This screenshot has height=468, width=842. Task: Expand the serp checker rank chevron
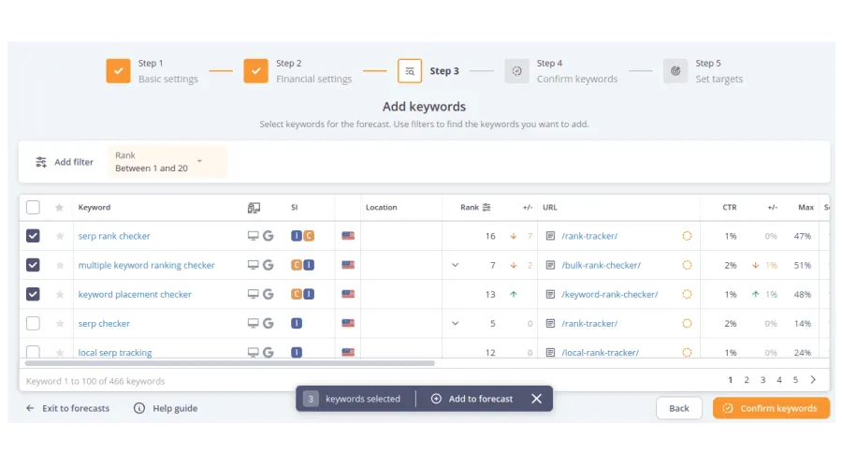[456, 323]
